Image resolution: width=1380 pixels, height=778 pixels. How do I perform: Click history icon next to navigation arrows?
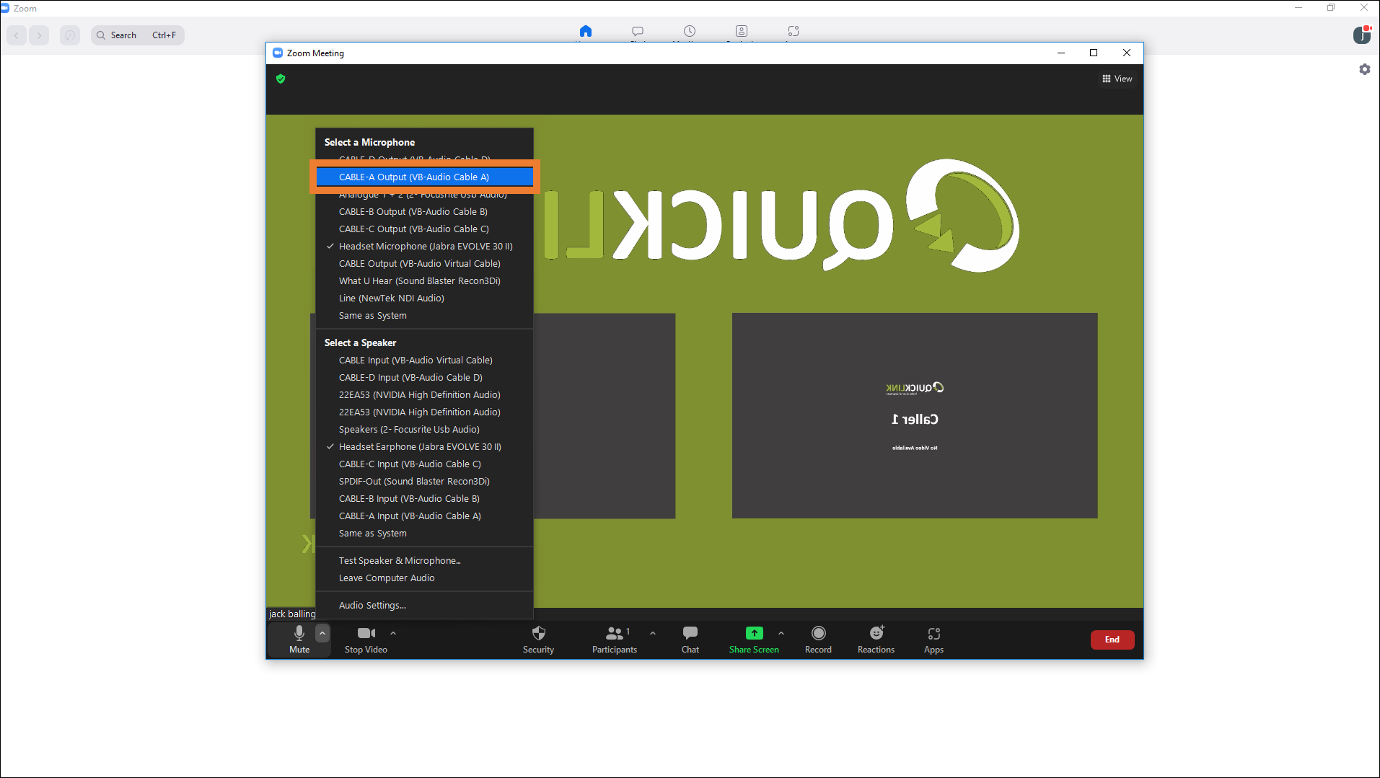70,35
